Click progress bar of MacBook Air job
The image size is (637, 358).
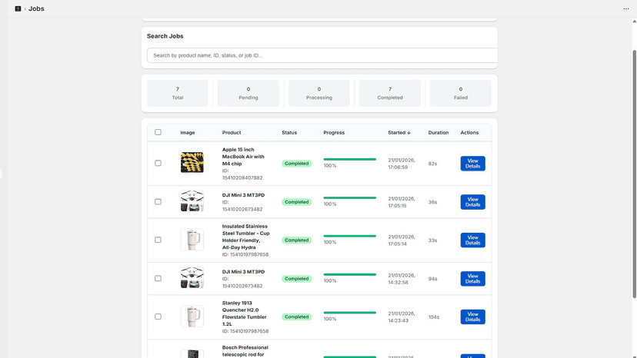pyautogui.click(x=350, y=160)
